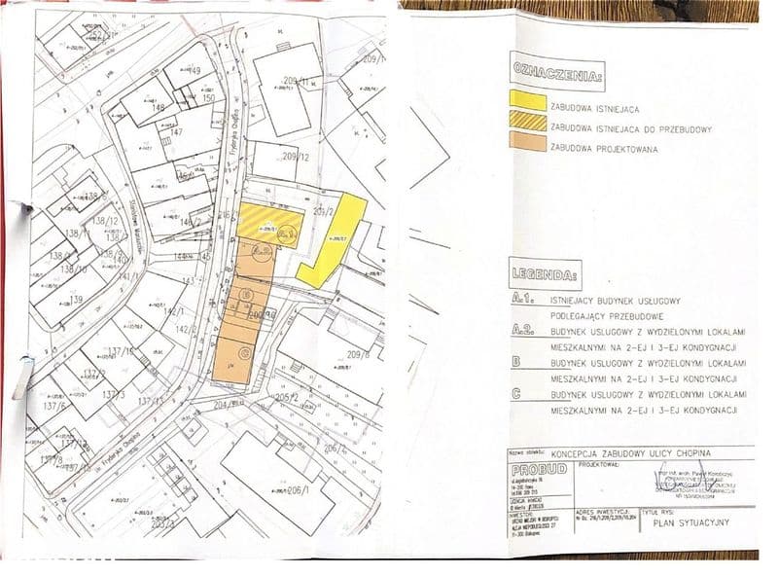This screenshot has width=778, height=575.
Task: Click the 'ADRES INWESTYCJI:' label
Action: coord(603,510)
